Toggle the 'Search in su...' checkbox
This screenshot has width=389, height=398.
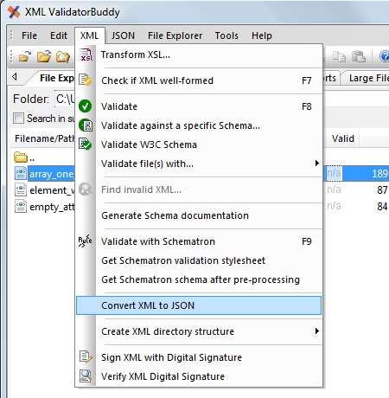[18, 119]
